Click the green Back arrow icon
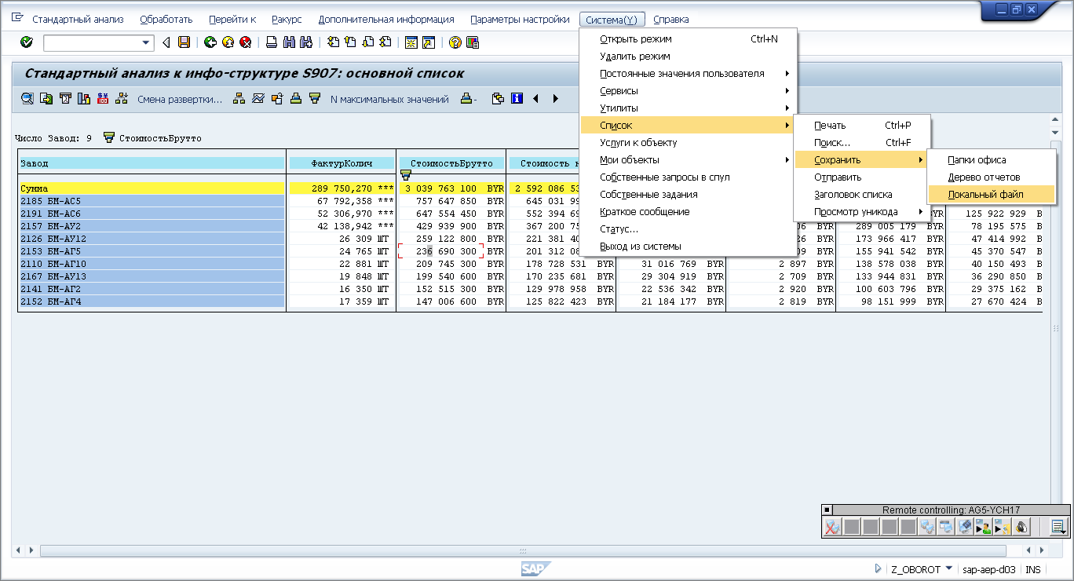 point(210,42)
